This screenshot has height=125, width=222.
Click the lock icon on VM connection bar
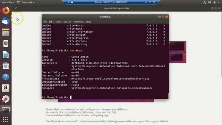(x=72, y=2)
